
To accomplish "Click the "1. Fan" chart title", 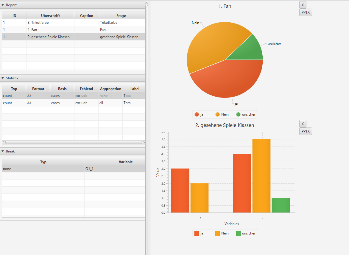I will coord(225,7).
